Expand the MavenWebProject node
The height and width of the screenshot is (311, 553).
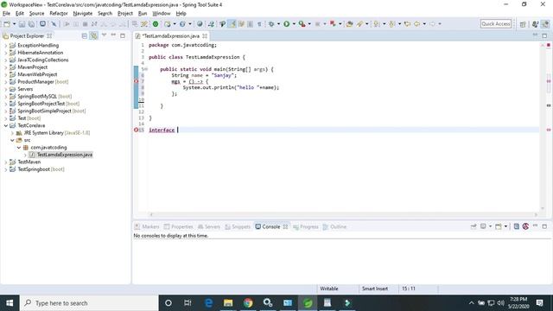point(6,75)
